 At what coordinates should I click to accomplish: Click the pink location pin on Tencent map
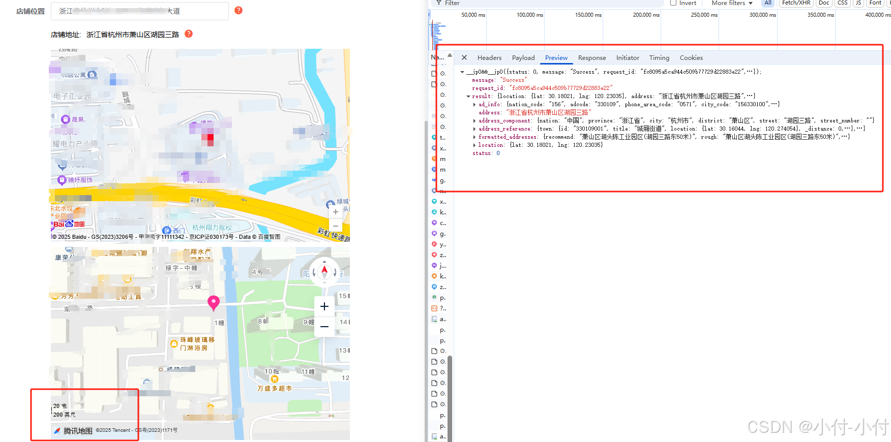[214, 303]
